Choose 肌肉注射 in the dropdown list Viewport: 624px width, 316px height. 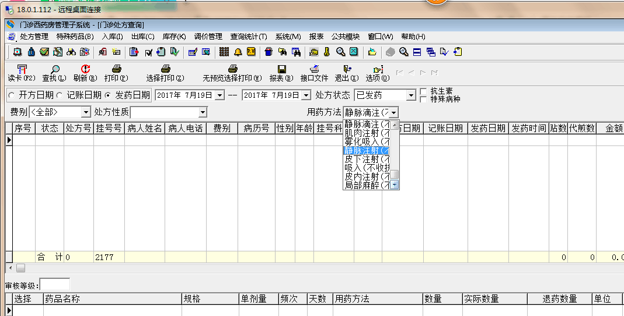(x=366, y=133)
